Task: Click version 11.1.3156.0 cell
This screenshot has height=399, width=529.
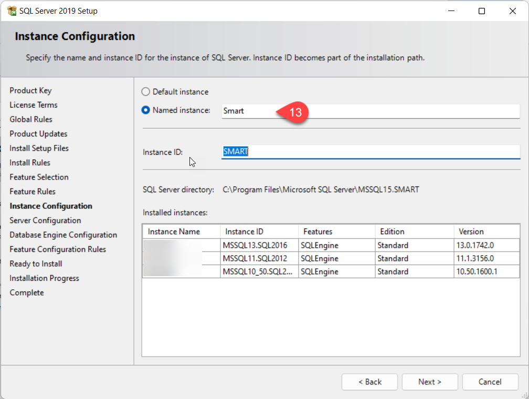Action: pos(486,259)
